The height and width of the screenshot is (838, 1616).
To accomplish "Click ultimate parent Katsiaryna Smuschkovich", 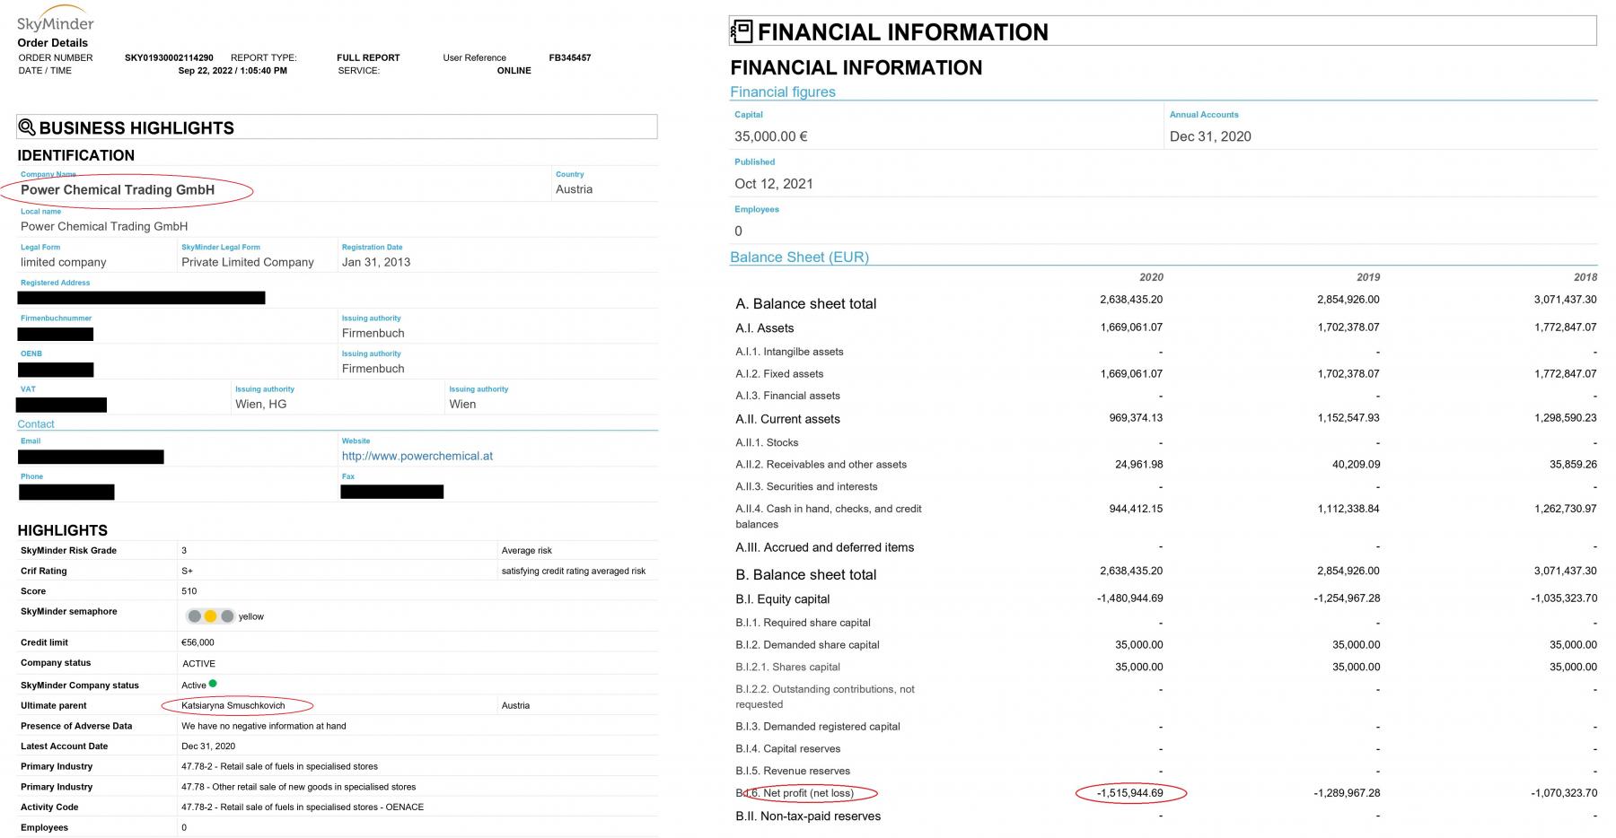I will 233,705.
